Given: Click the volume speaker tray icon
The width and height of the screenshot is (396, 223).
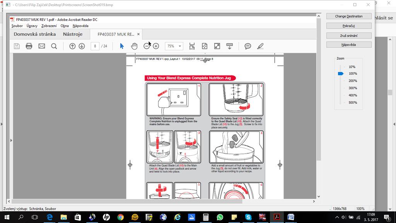Looking at the screenshot, I should click(344, 217).
